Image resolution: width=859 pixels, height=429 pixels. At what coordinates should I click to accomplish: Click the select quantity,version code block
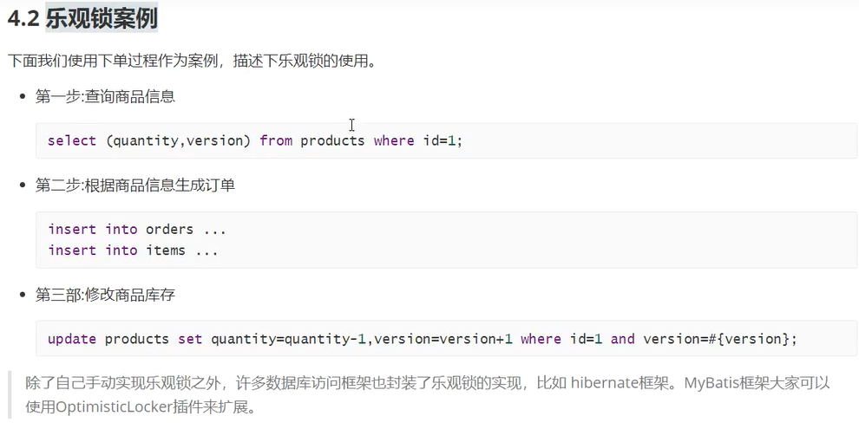pos(447,140)
